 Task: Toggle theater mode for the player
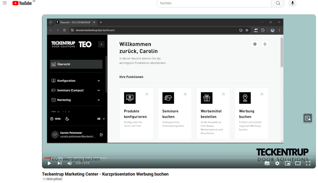(x=298, y=163)
